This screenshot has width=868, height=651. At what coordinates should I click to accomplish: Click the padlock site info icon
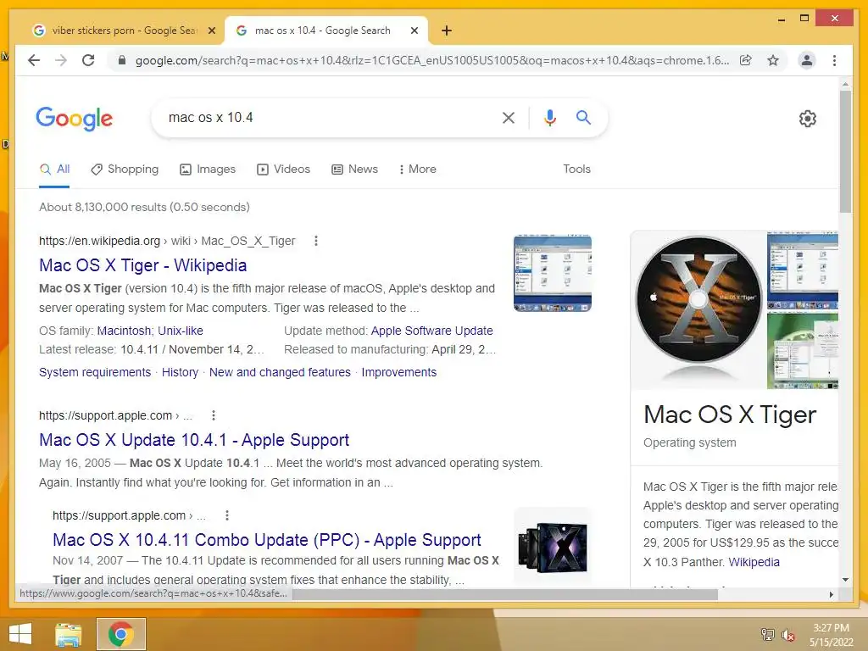coord(122,60)
